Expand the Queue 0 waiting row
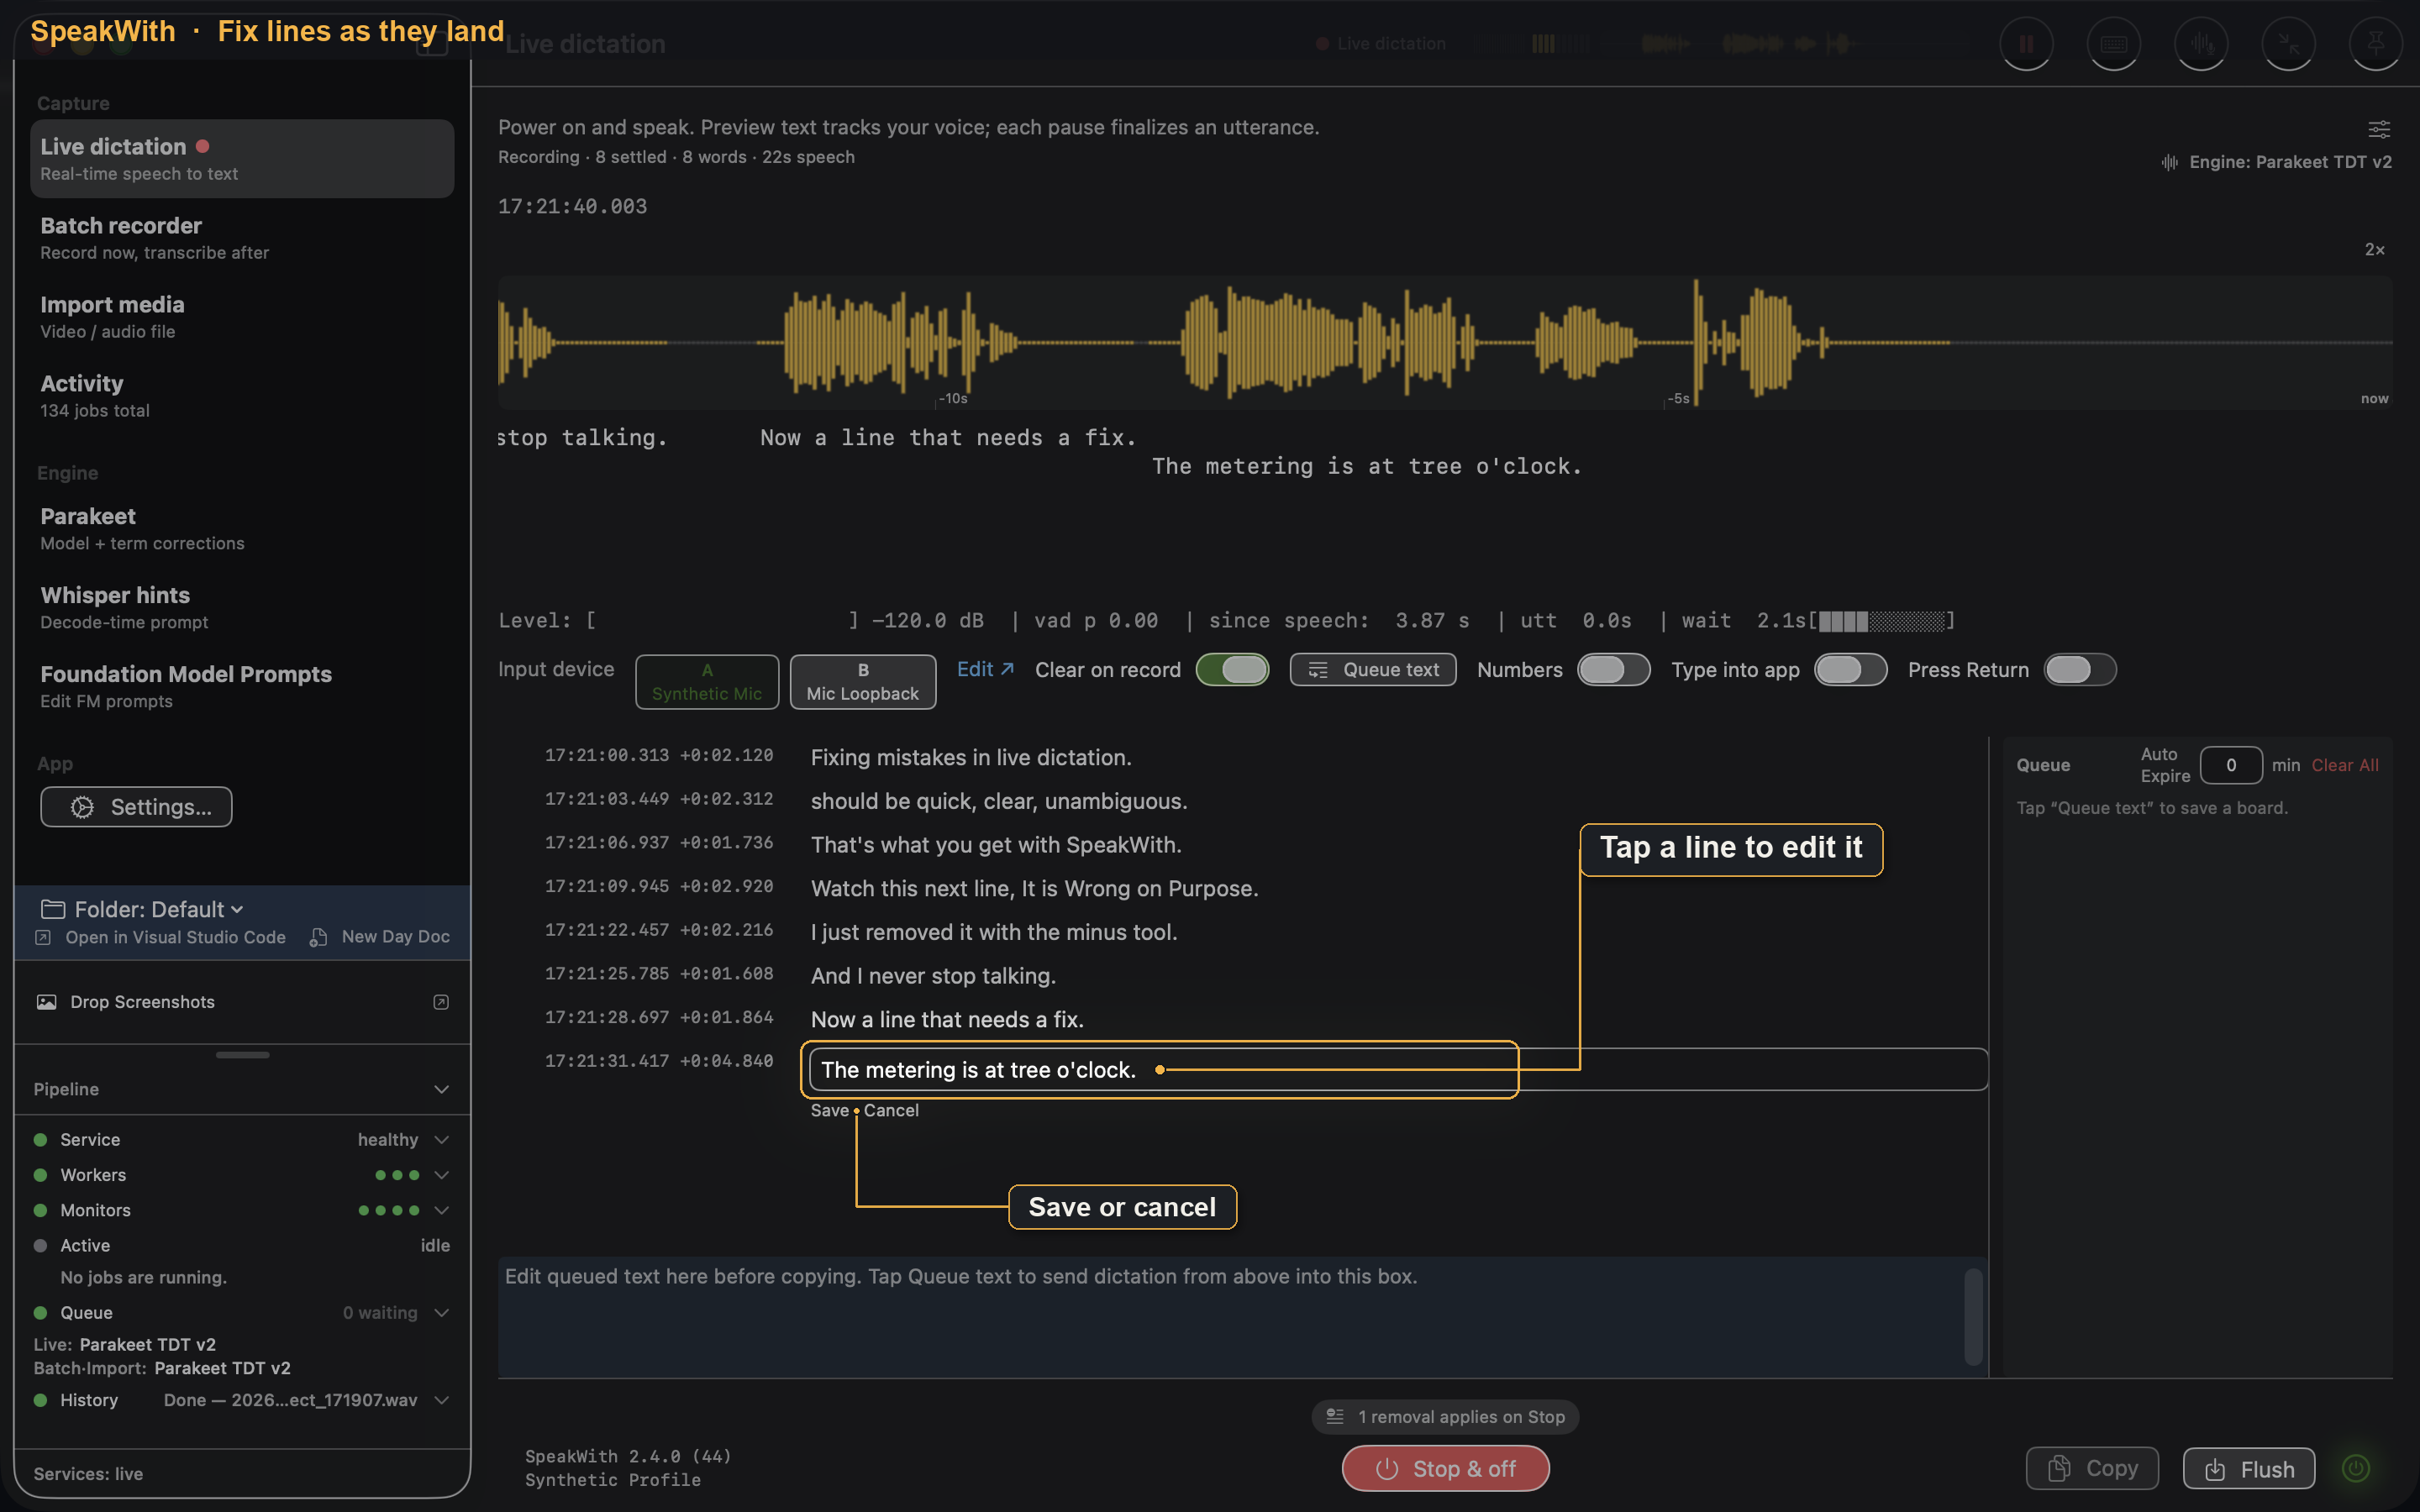The width and height of the screenshot is (2420, 1512). click(x=441, y=1312)
